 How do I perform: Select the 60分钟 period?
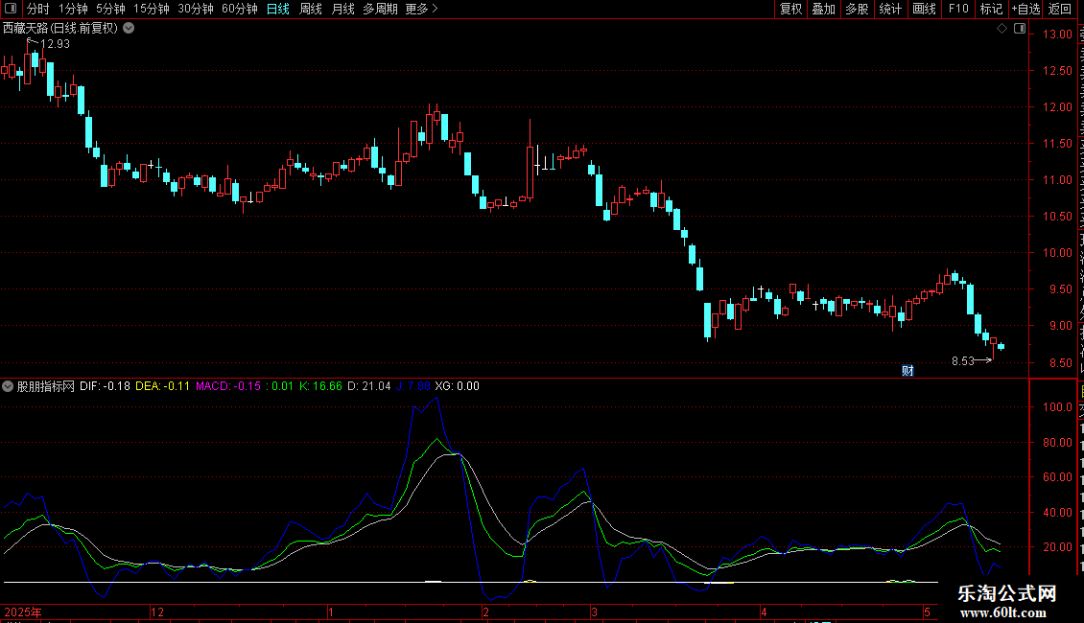tap(239, 9)
